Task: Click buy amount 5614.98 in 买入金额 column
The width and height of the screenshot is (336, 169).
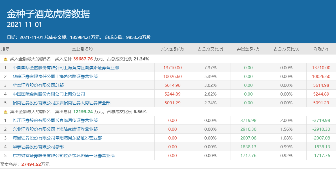Action: (172, 85)
